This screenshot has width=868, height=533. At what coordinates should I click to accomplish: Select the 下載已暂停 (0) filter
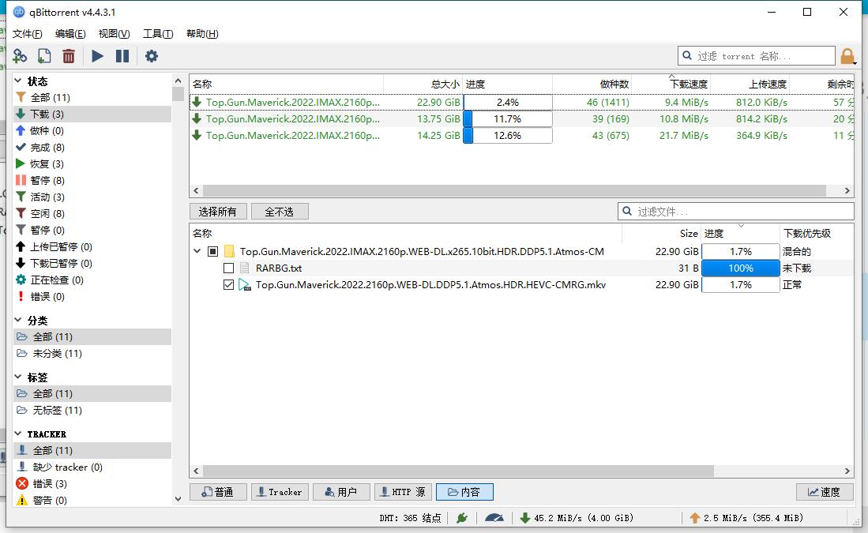coord(92,264)
